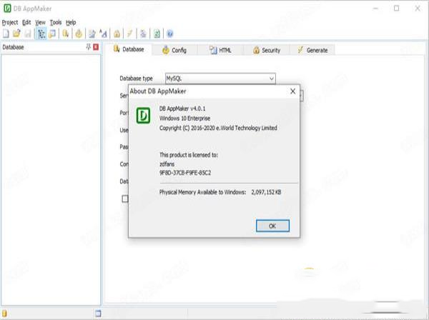Switch to the Config tab
Image resolution: width=429 pixels, height=320 pixels.
pos(174,50)
